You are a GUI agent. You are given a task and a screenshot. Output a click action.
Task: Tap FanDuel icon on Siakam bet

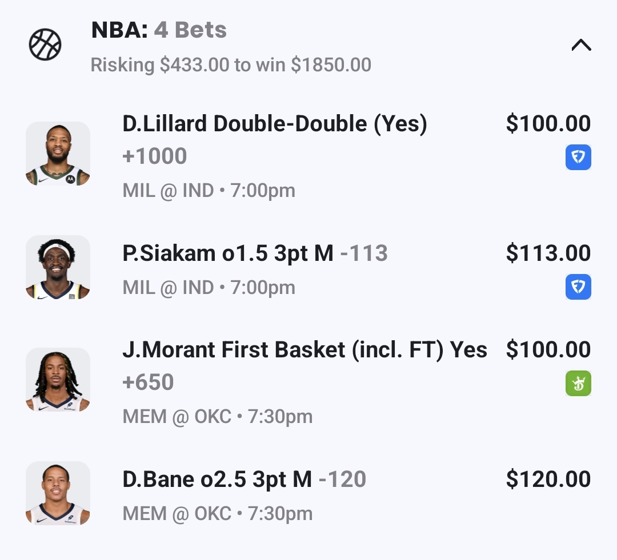[578, 287]
